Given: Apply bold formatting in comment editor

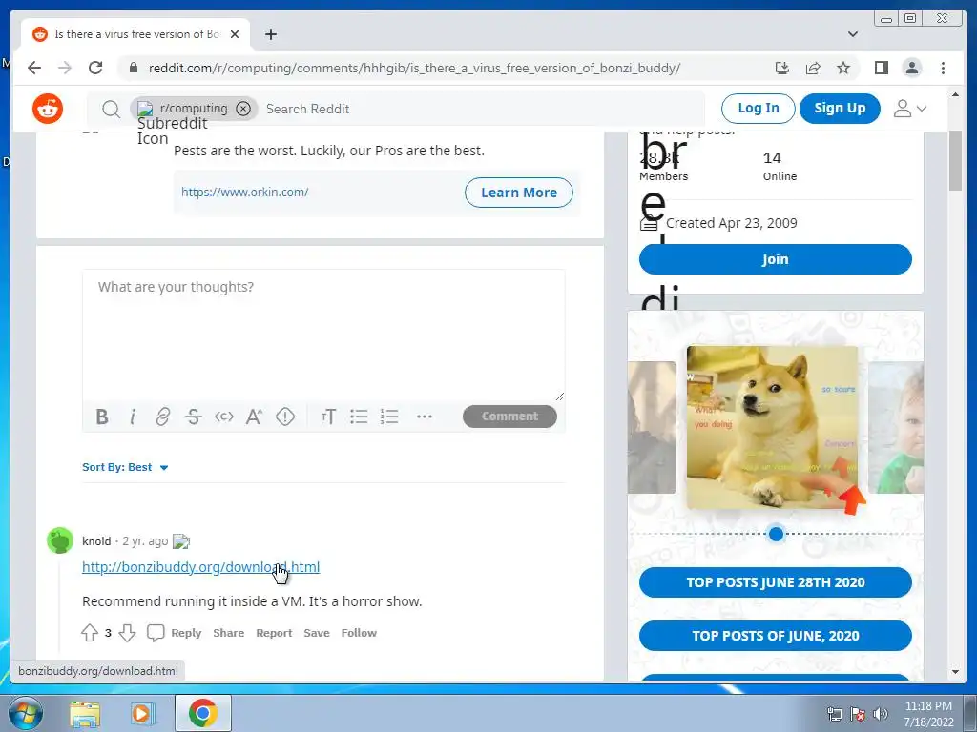Looking at the screenshot, I should [x=102, y=417].
